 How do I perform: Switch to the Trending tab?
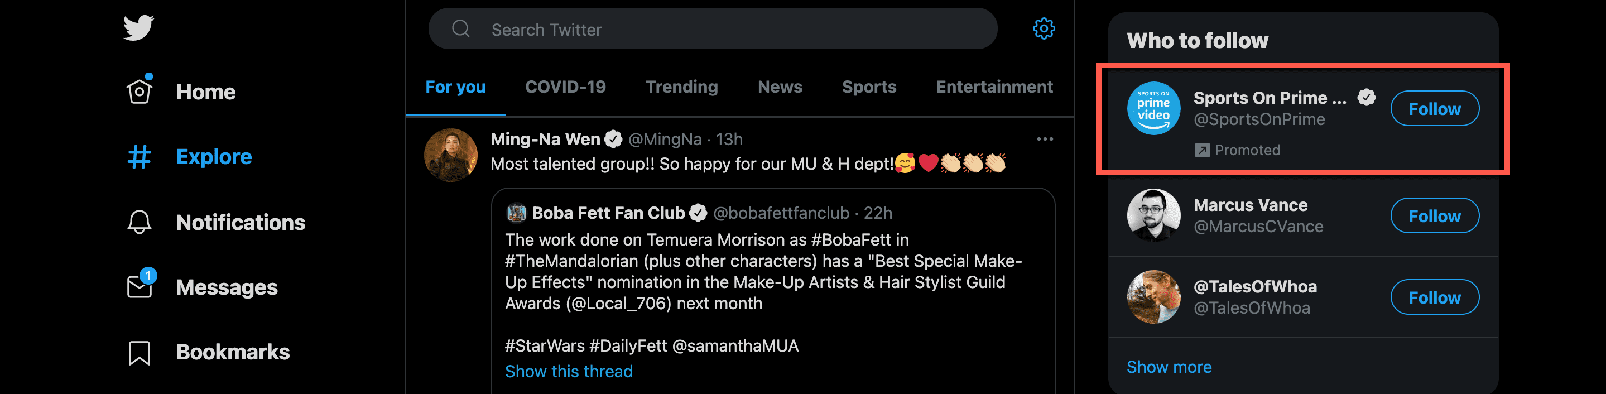(681, 87)
